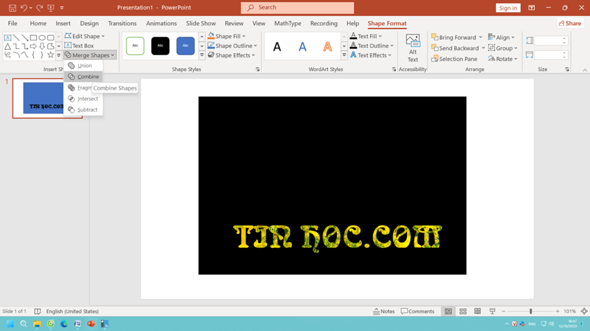Toggle the Comments pane
This screenshot has height=331, width=590.
pyautogui.click(x=418, y=311)
